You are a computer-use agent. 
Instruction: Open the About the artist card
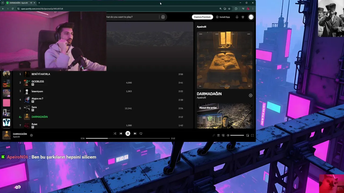coord(224,116)
